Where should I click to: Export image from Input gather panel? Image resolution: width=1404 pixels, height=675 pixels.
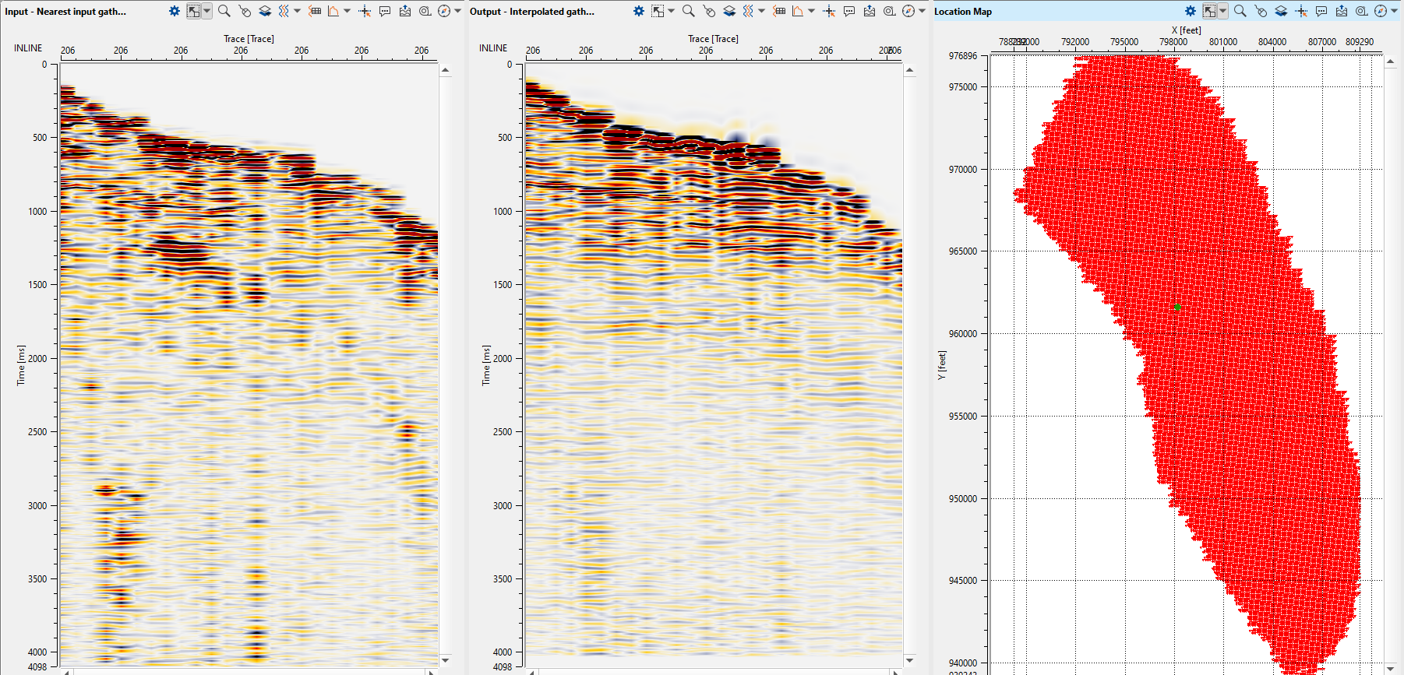(x=405, y=11)
